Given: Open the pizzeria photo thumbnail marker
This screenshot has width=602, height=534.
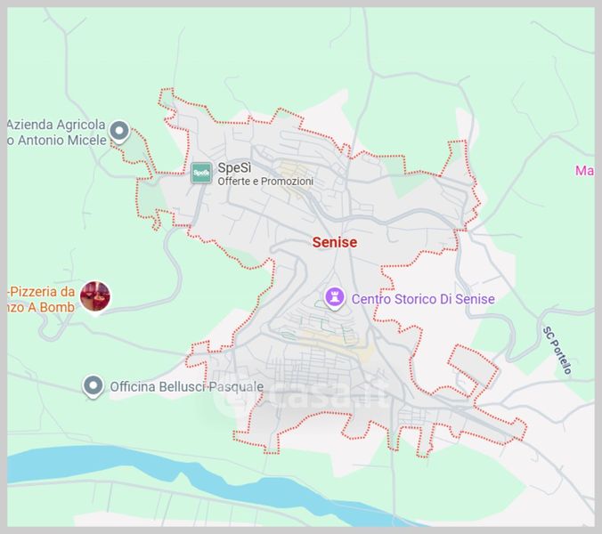Looking at the screenshot, I should point(94,296).
